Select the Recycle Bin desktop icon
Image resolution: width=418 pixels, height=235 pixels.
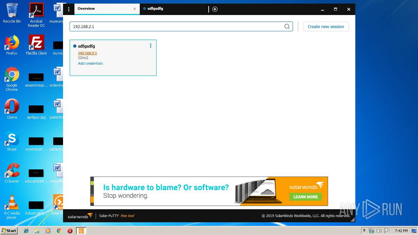[12, 13]
